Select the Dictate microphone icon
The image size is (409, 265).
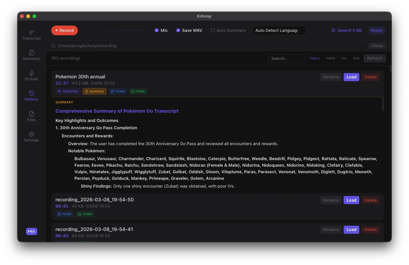(31, 73)
